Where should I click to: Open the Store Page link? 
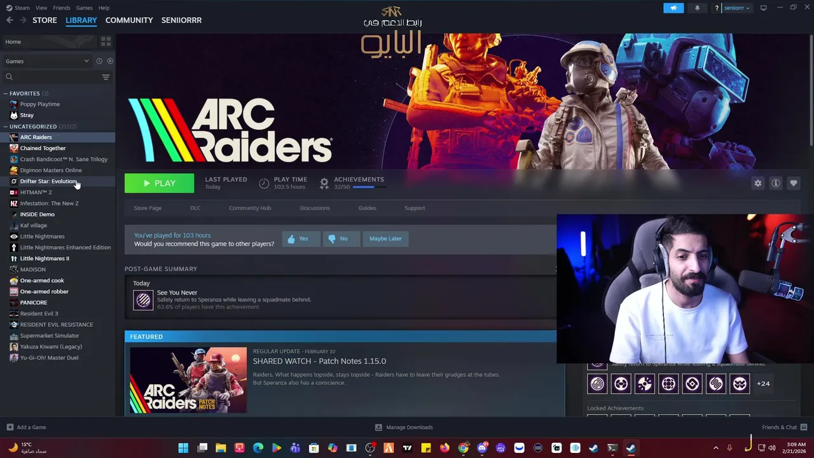148,208
